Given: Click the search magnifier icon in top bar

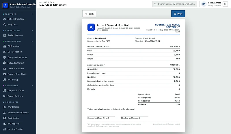Looking at the screenshot, I should pyautogui.click(x=155, y=4).
